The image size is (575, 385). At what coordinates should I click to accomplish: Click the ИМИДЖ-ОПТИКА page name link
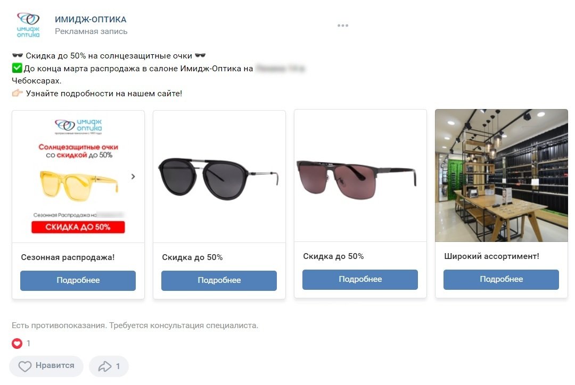pyautogui.click(x=91, y=20)
